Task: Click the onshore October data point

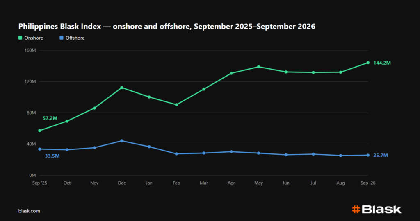Action: tap(67, 121)
